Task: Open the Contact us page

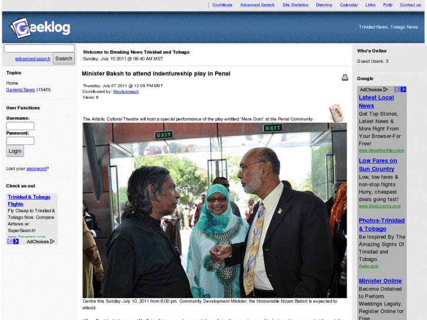Action: 411,5
